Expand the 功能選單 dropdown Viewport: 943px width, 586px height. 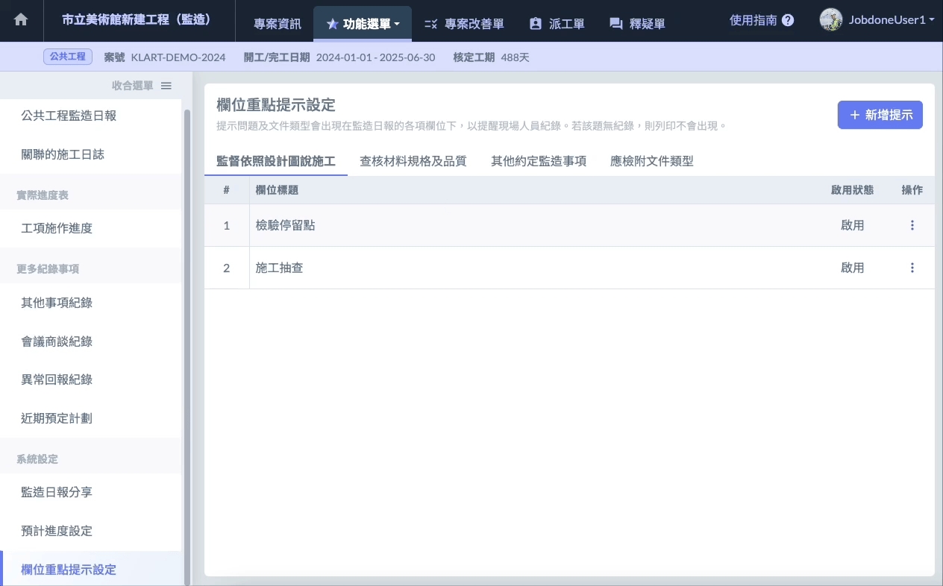(363, 24)
